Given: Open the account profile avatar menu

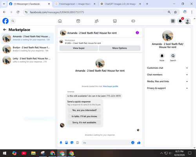Looking at the screenshot, I should coord(187,21).
